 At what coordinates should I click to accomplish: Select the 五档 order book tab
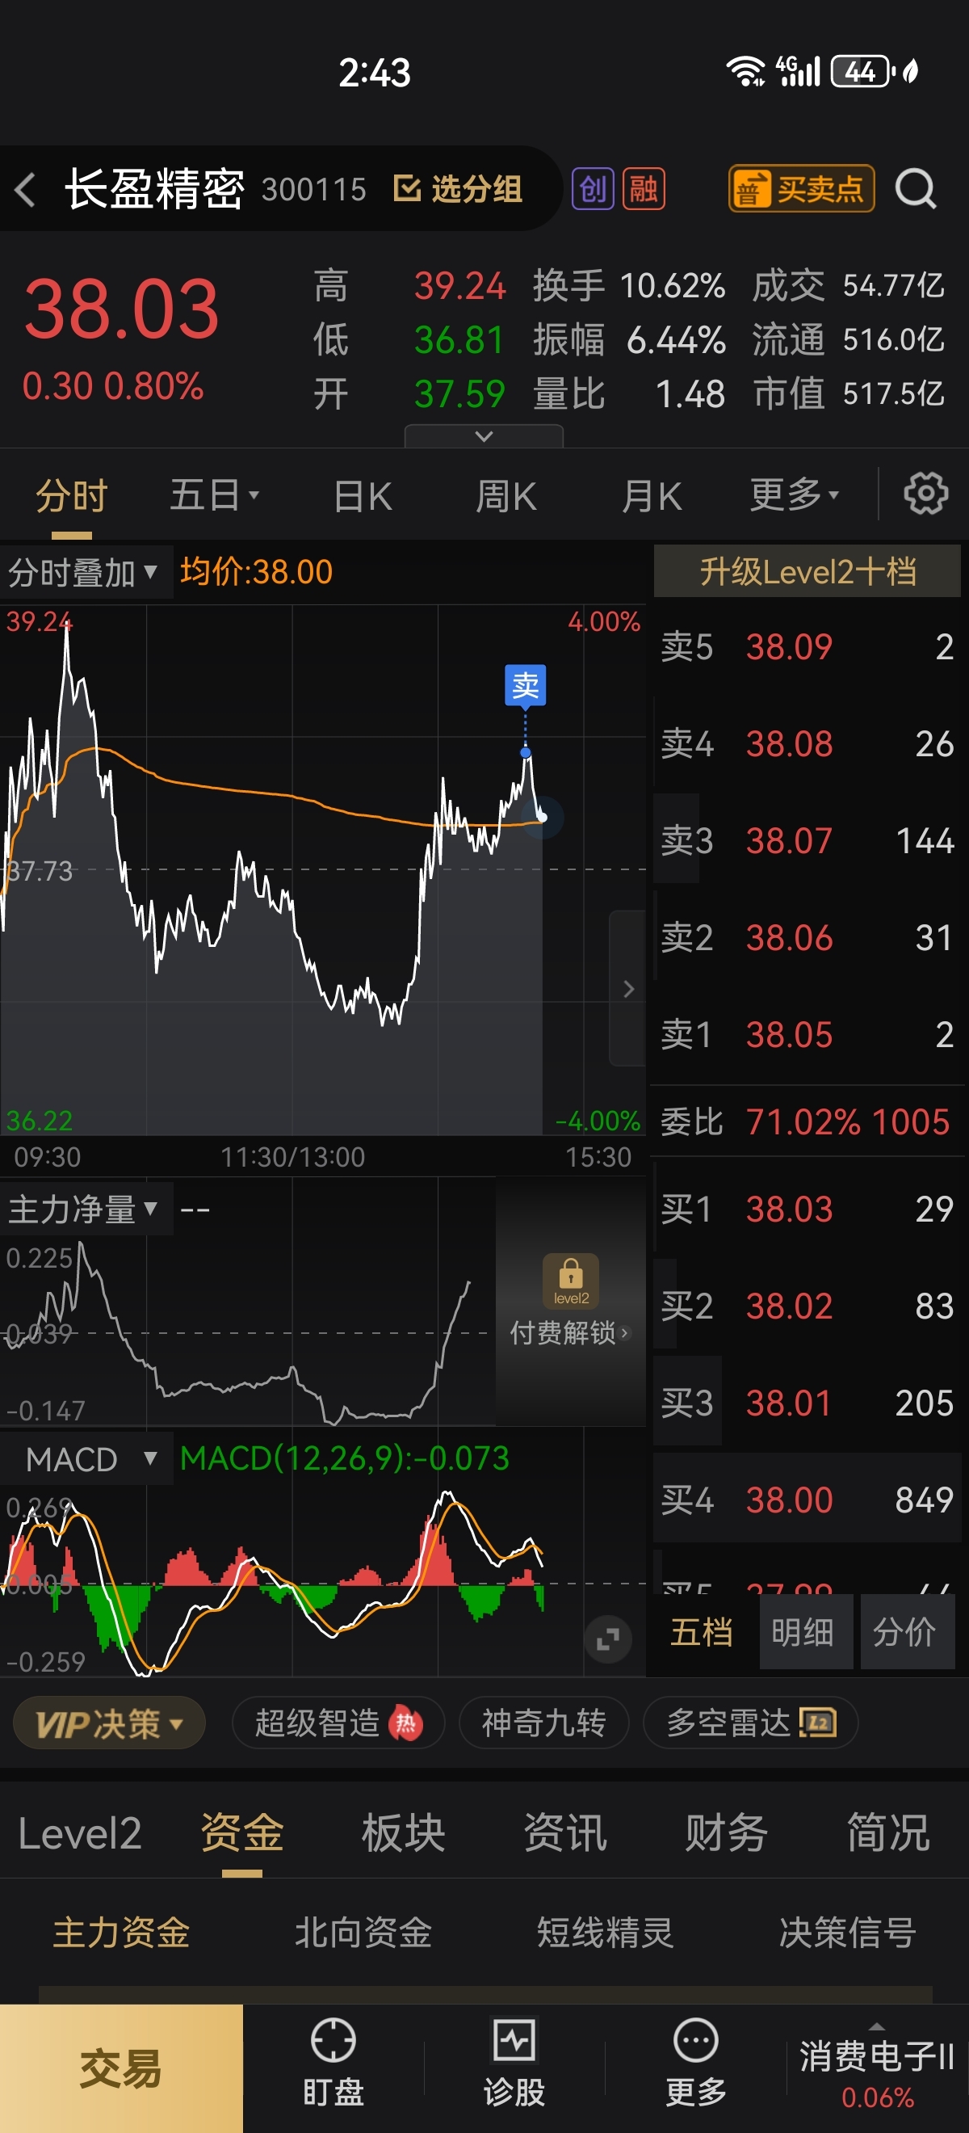(701, 1632)
